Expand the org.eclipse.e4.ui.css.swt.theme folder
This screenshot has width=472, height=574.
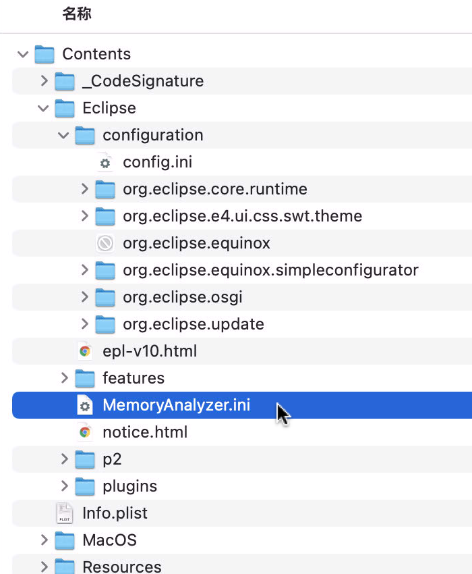pyautogui.click(x=84, y=216)
